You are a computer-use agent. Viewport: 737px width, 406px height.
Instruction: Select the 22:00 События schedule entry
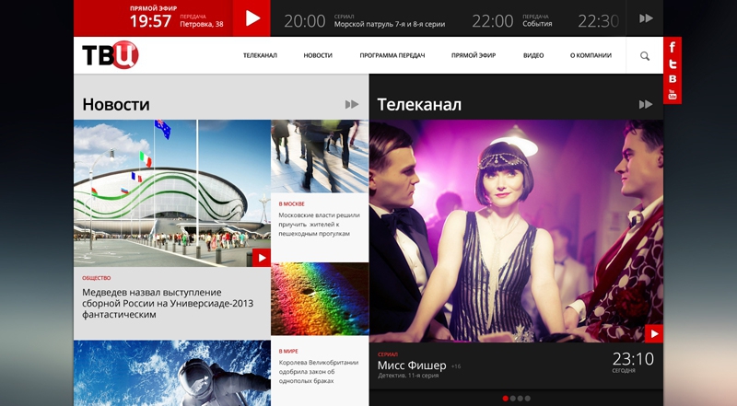pyautogui.click(x=512, y=20)
